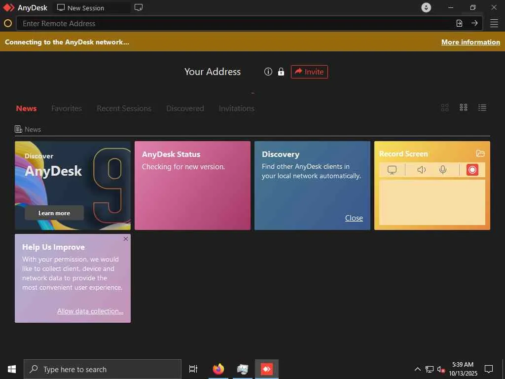This screenshot has width=505, height=379.
Task: Open recordings folder on Record Screen card
Action: tap(480, 154)
